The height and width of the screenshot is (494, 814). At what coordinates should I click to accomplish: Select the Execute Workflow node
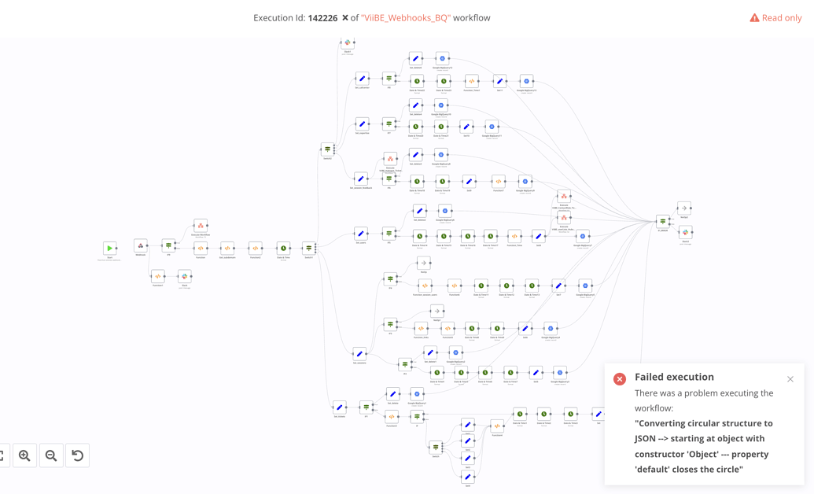coord(200,226)
